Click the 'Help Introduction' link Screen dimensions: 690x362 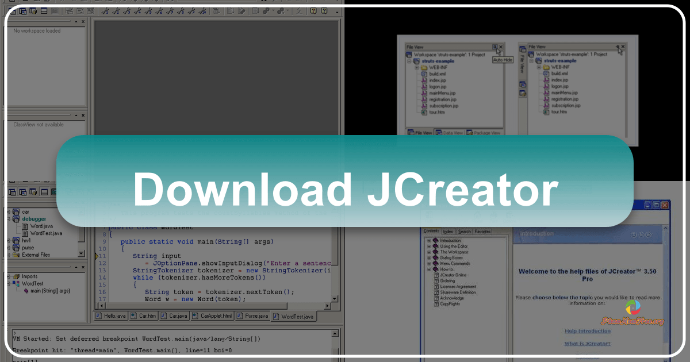(x=587, y=331)
